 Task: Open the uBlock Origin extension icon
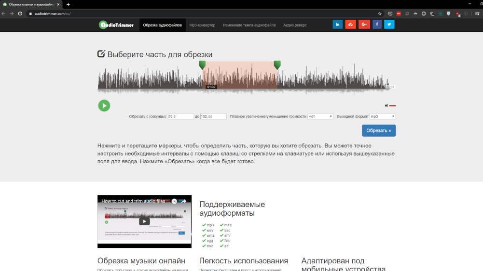[x=457, y=14]
